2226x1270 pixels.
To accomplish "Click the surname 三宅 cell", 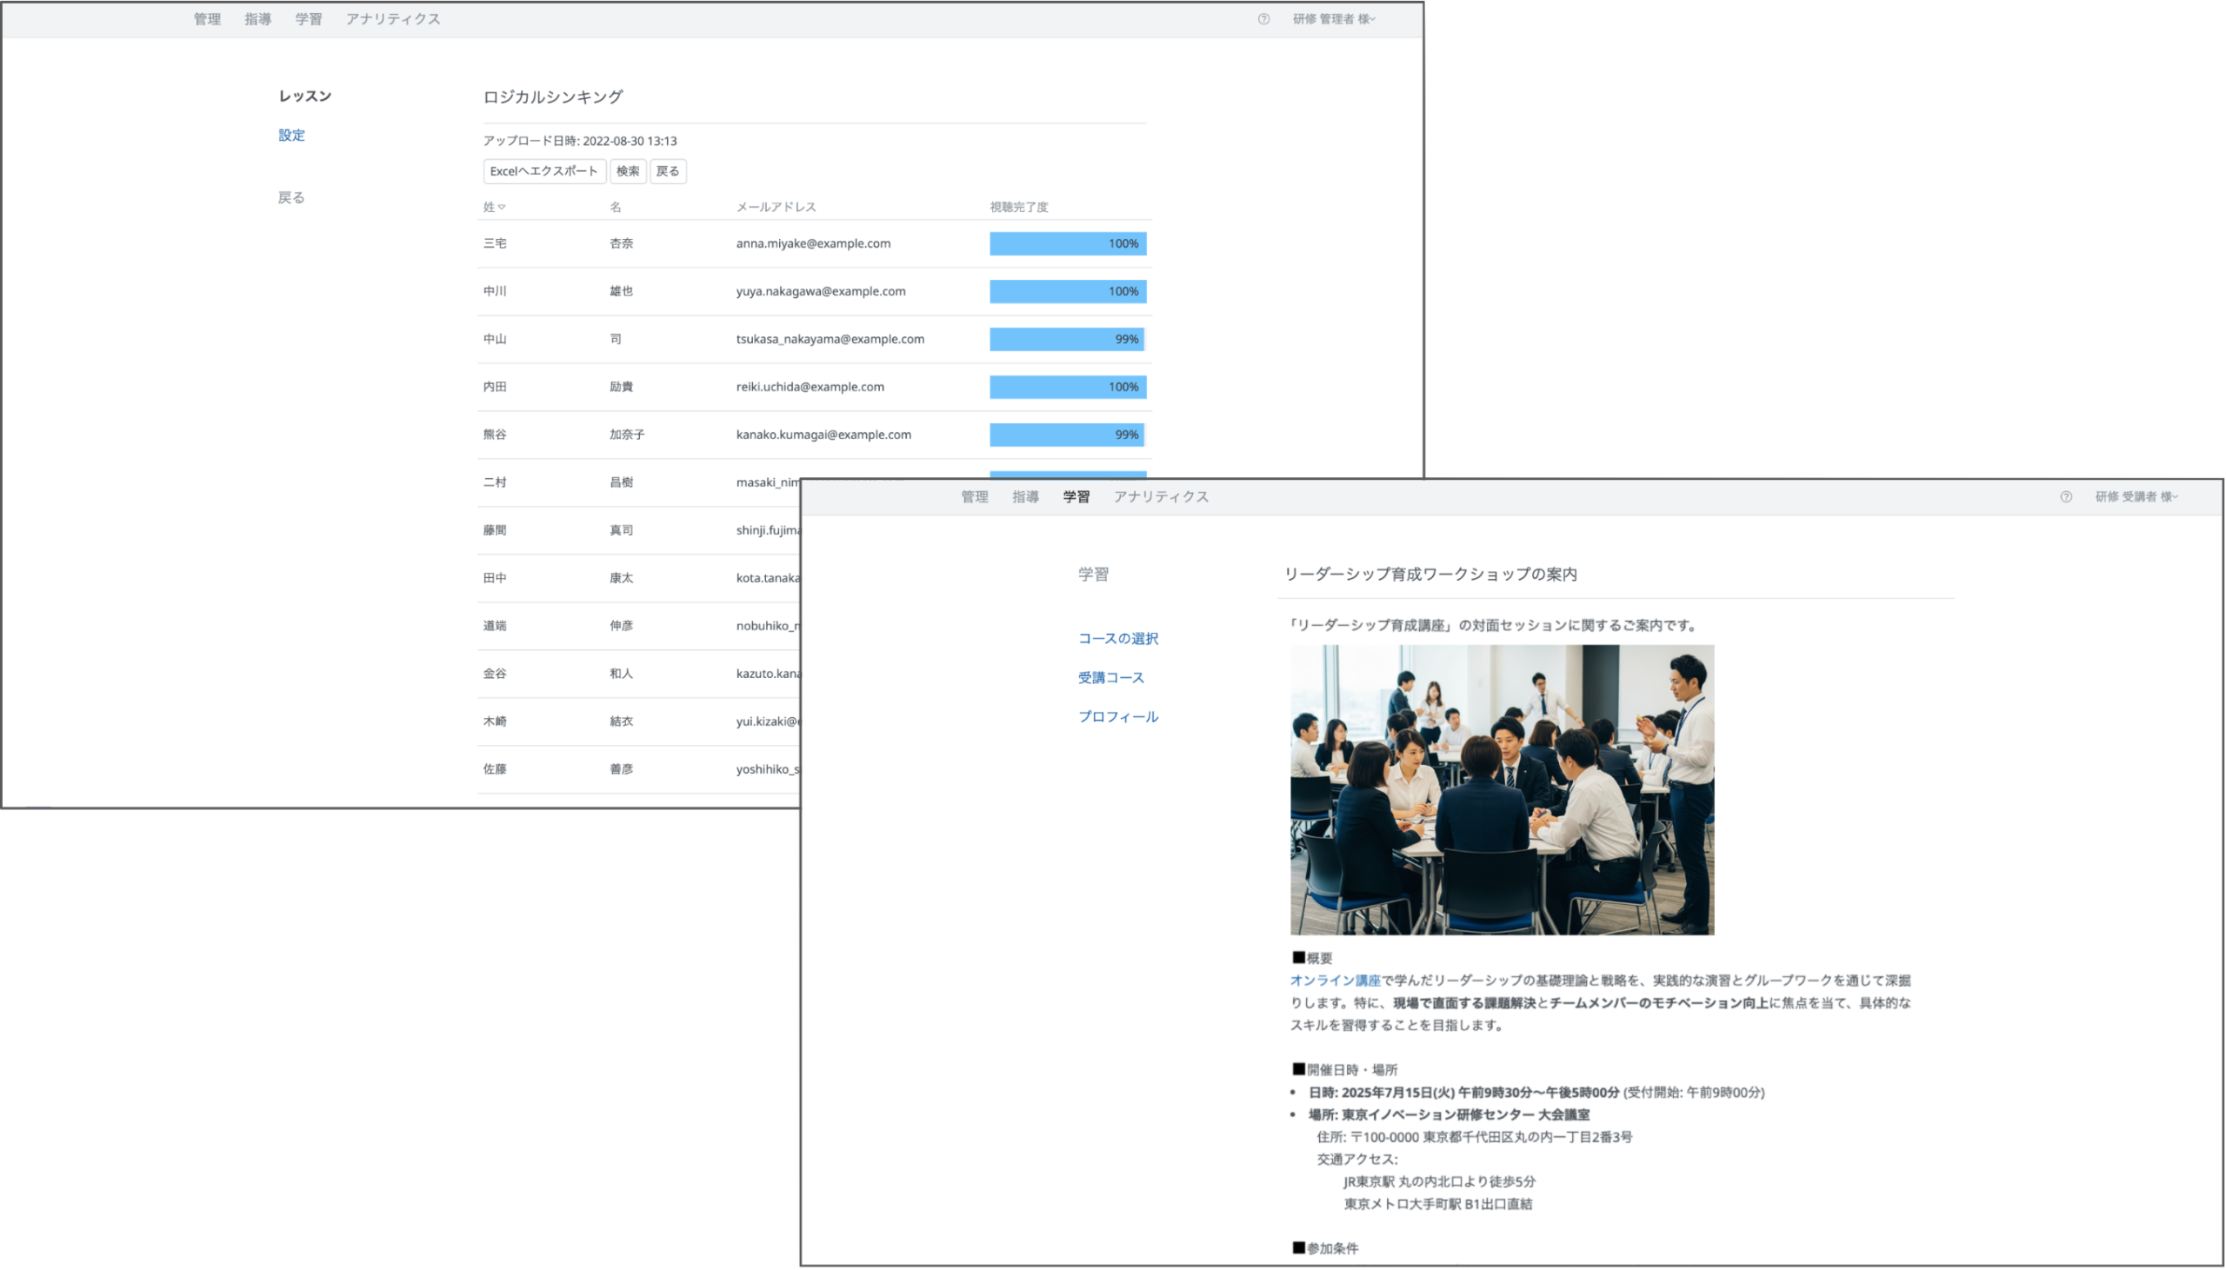I will pos(495,244).
